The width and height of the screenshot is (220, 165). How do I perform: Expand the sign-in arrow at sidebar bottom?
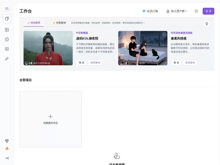pyautogui.click(x=7, y=158)
